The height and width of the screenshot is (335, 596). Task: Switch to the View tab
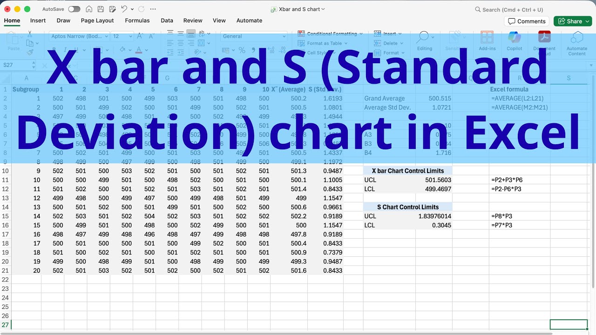[219, 20]
